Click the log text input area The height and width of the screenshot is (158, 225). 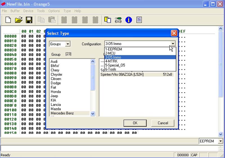coord(109,148)
